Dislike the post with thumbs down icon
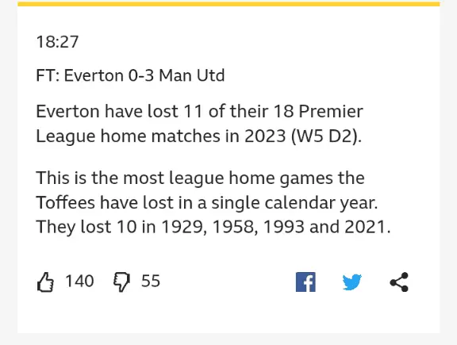Image resolution: width=457 pixels, height=345 pixels. pos(121,282)
